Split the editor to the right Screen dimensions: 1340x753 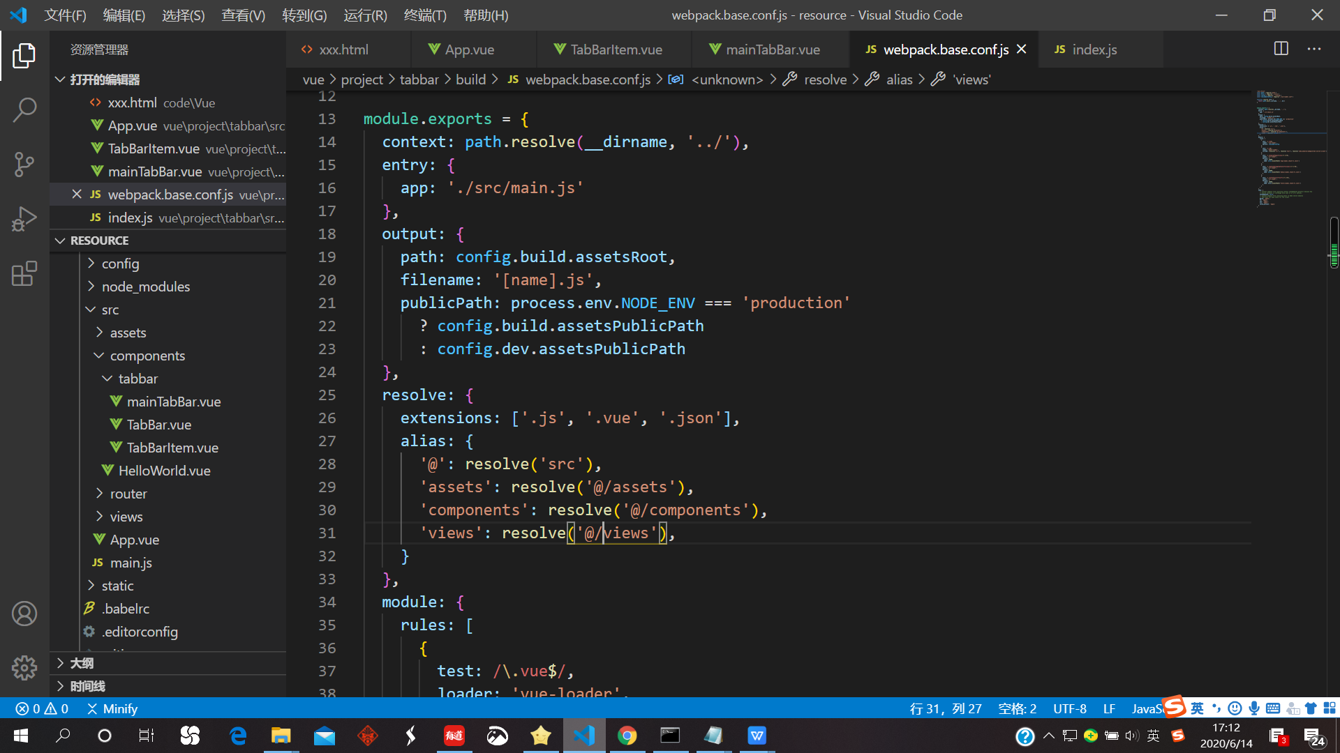pyautogui.click(x=1281, y=49)
